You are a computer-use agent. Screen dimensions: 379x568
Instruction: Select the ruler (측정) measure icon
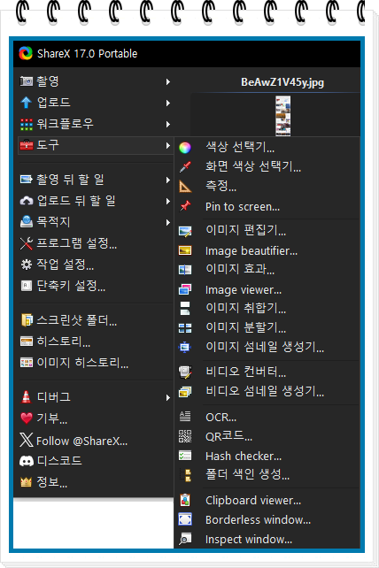tap(185, 187)
